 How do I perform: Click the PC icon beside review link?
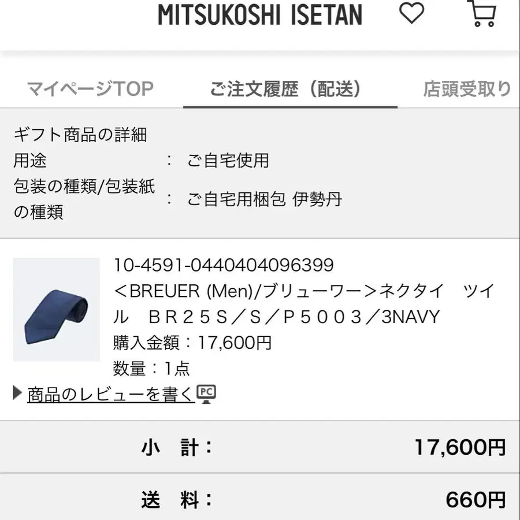(x=206, y=393)
